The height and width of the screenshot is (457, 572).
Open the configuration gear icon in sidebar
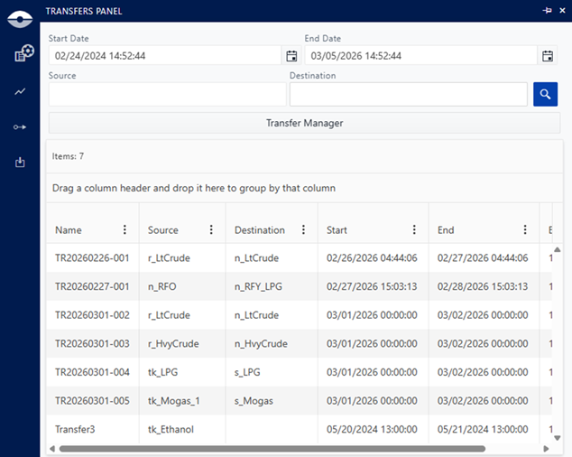tap(23, 53)
